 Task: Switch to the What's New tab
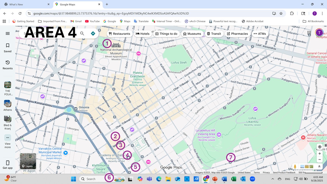pos(27,4)
